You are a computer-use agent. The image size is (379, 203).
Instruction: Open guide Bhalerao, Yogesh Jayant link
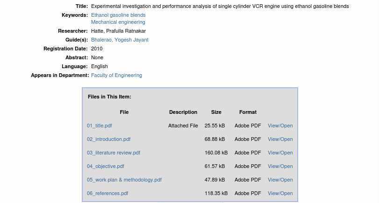pyautogui.click(x=120, y=40)
